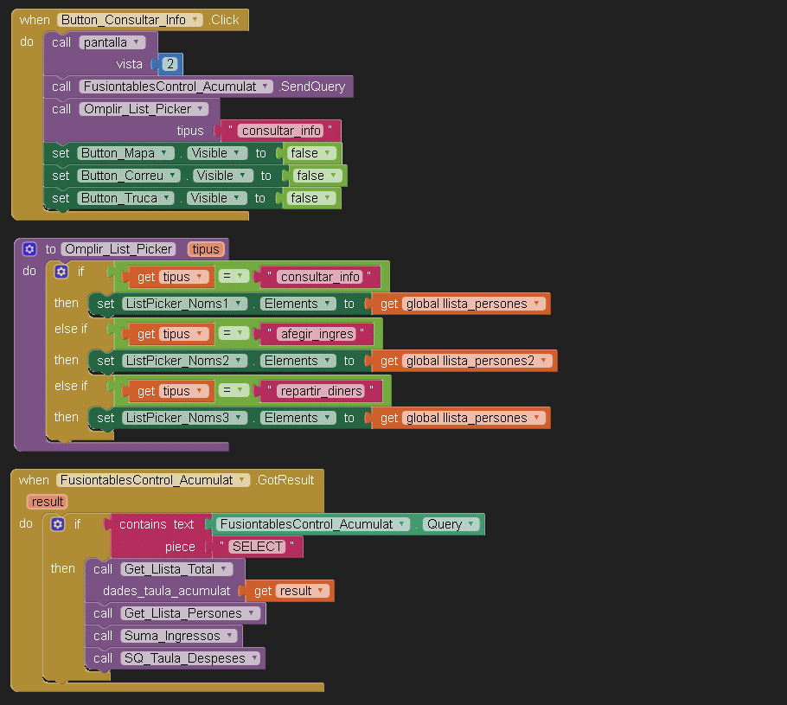
Task: Select the call Suma_Ingressos block
Action: (x=103, y=636)
